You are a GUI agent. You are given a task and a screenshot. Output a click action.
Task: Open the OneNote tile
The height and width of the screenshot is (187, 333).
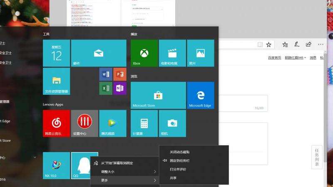click(x=120, y=88)
